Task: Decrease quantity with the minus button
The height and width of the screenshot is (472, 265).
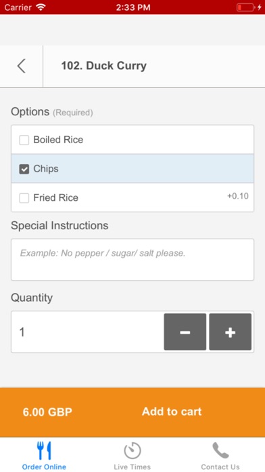Action: (x=185, y=332)
